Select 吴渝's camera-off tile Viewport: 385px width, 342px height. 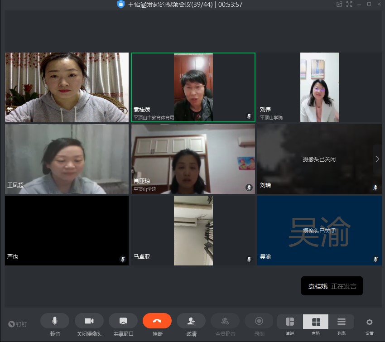(x=319, y=231)
